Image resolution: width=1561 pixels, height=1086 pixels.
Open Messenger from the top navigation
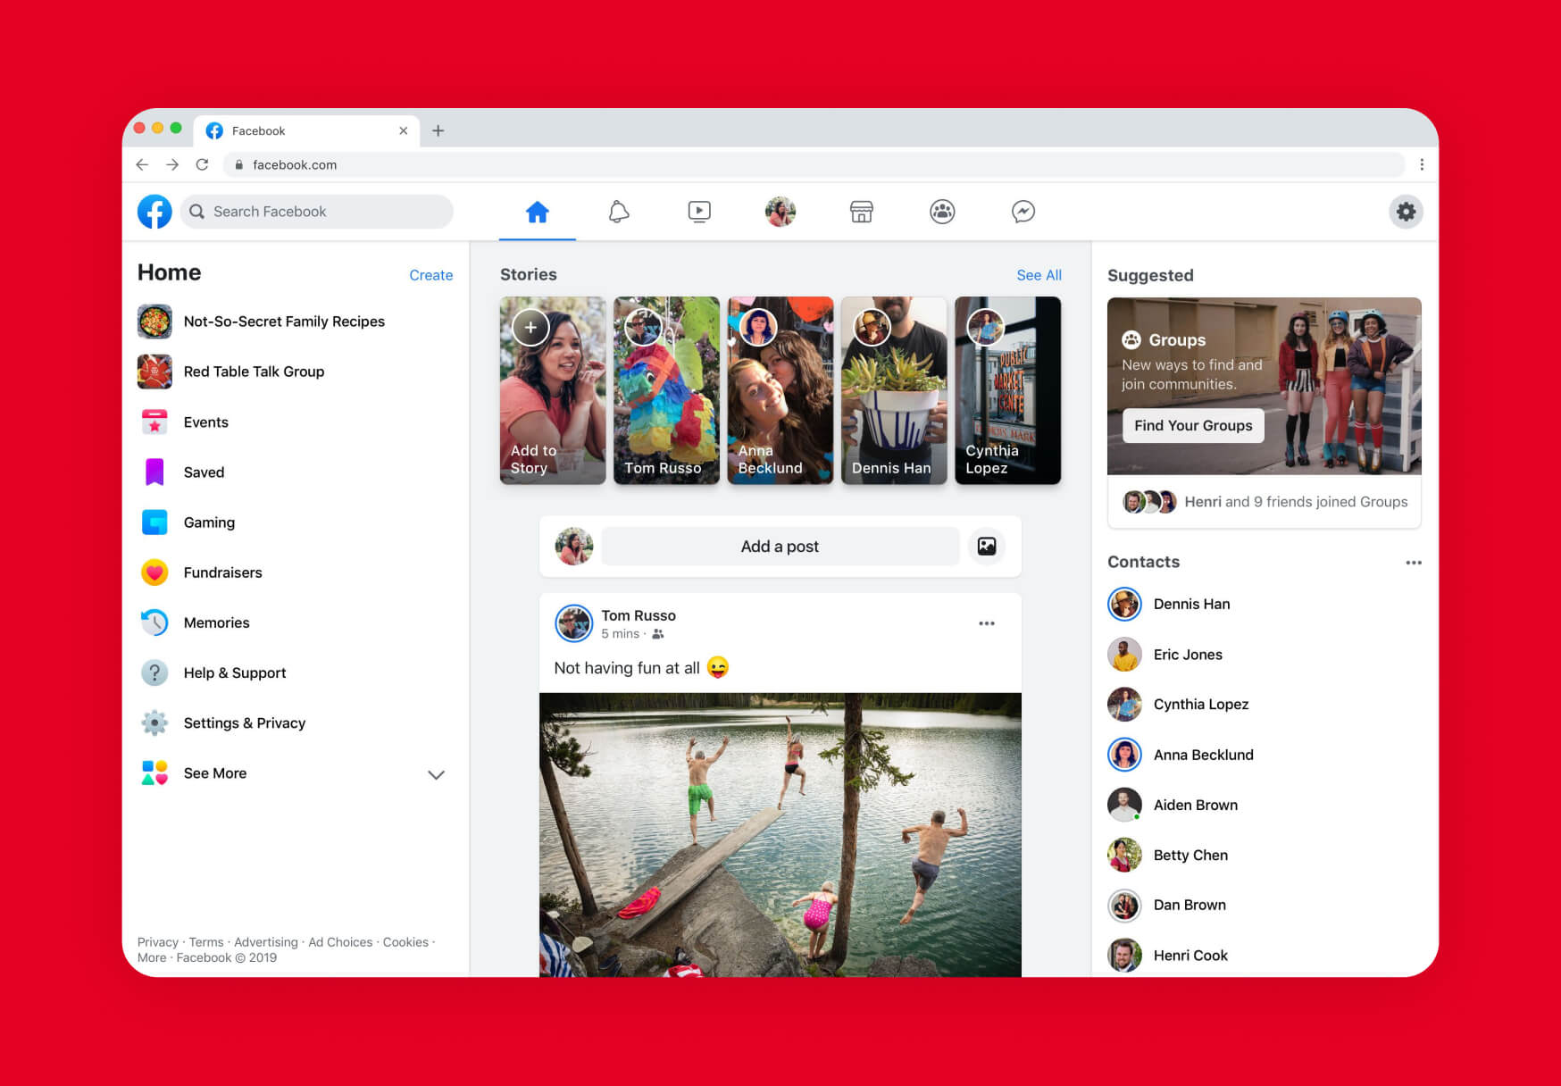pos(1022,212)
